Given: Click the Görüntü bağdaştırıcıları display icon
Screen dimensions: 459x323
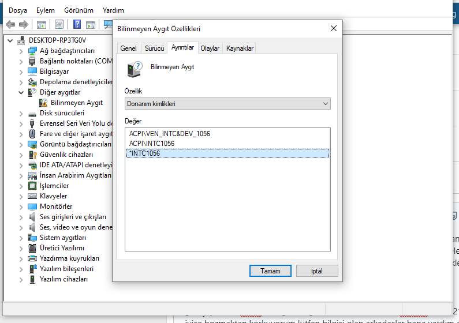Looking at the screenshot, I should [32, 144].
